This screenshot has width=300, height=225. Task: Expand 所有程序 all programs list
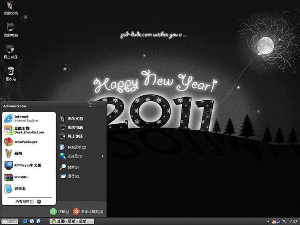click(x=28, y=202)
